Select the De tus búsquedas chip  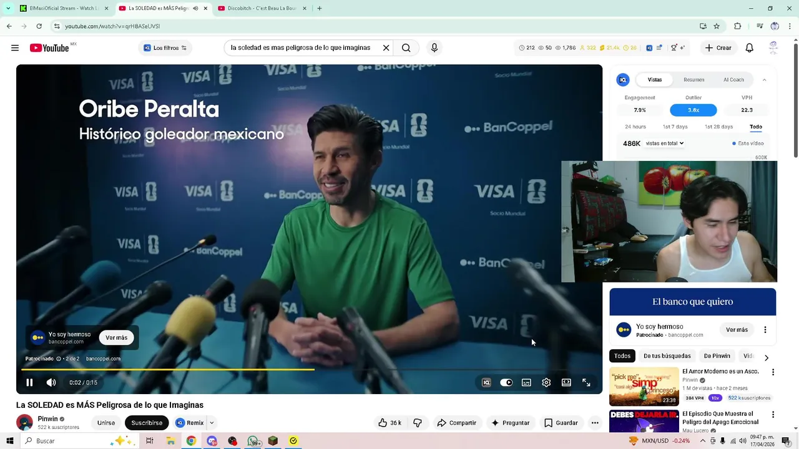[x=667, y=356]
